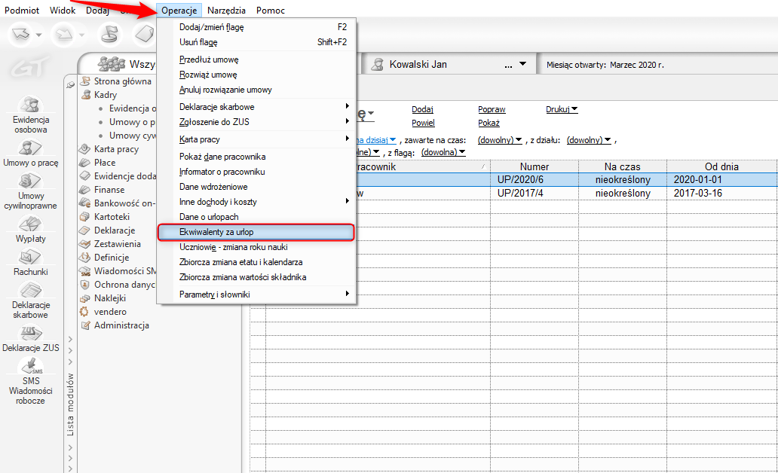Open the Pomoc menu
The image size is (778, 473).
(271, 10)
